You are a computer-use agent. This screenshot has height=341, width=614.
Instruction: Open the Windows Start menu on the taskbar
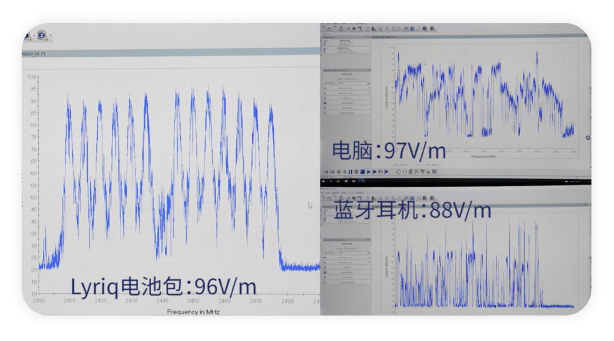point(323,181)
